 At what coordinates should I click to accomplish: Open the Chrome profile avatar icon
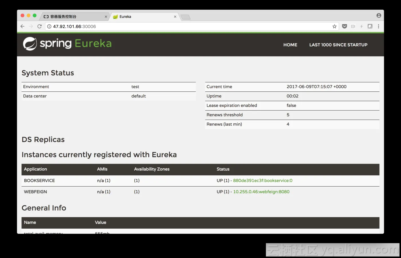[379, 15]
